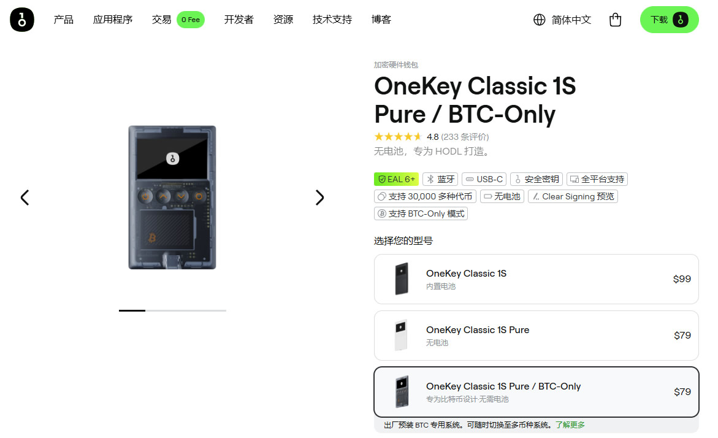Open the 简体中文 language selector
Screen dimensions: 718x438
[570, 20]
